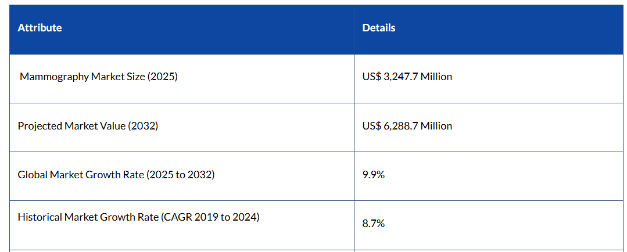Click the US$ 6,288.7 Million value
Screen dimensions: 627x252
(407, 126)
